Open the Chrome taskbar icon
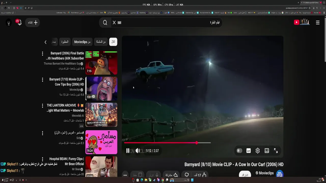The height and width of the screenshot is (183, 326). point(162,180)
